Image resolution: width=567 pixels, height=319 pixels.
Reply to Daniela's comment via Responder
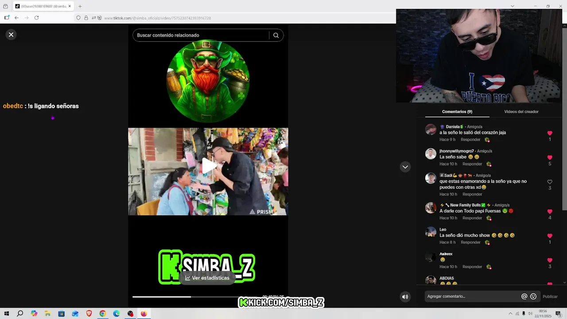(x=470, y=140)
